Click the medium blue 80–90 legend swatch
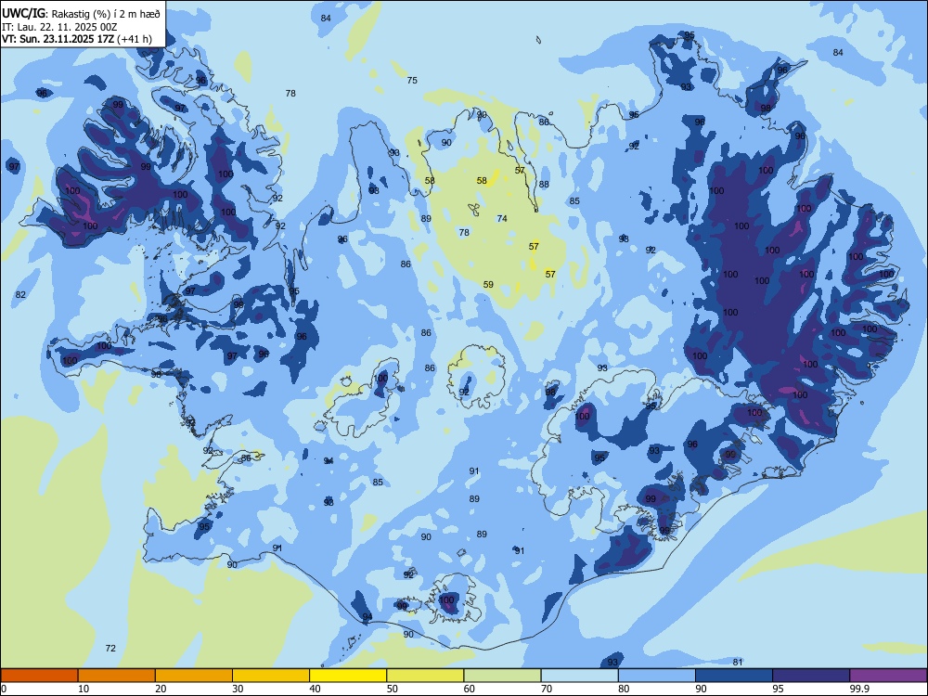 pyautogui.click(x=657, y=676)
